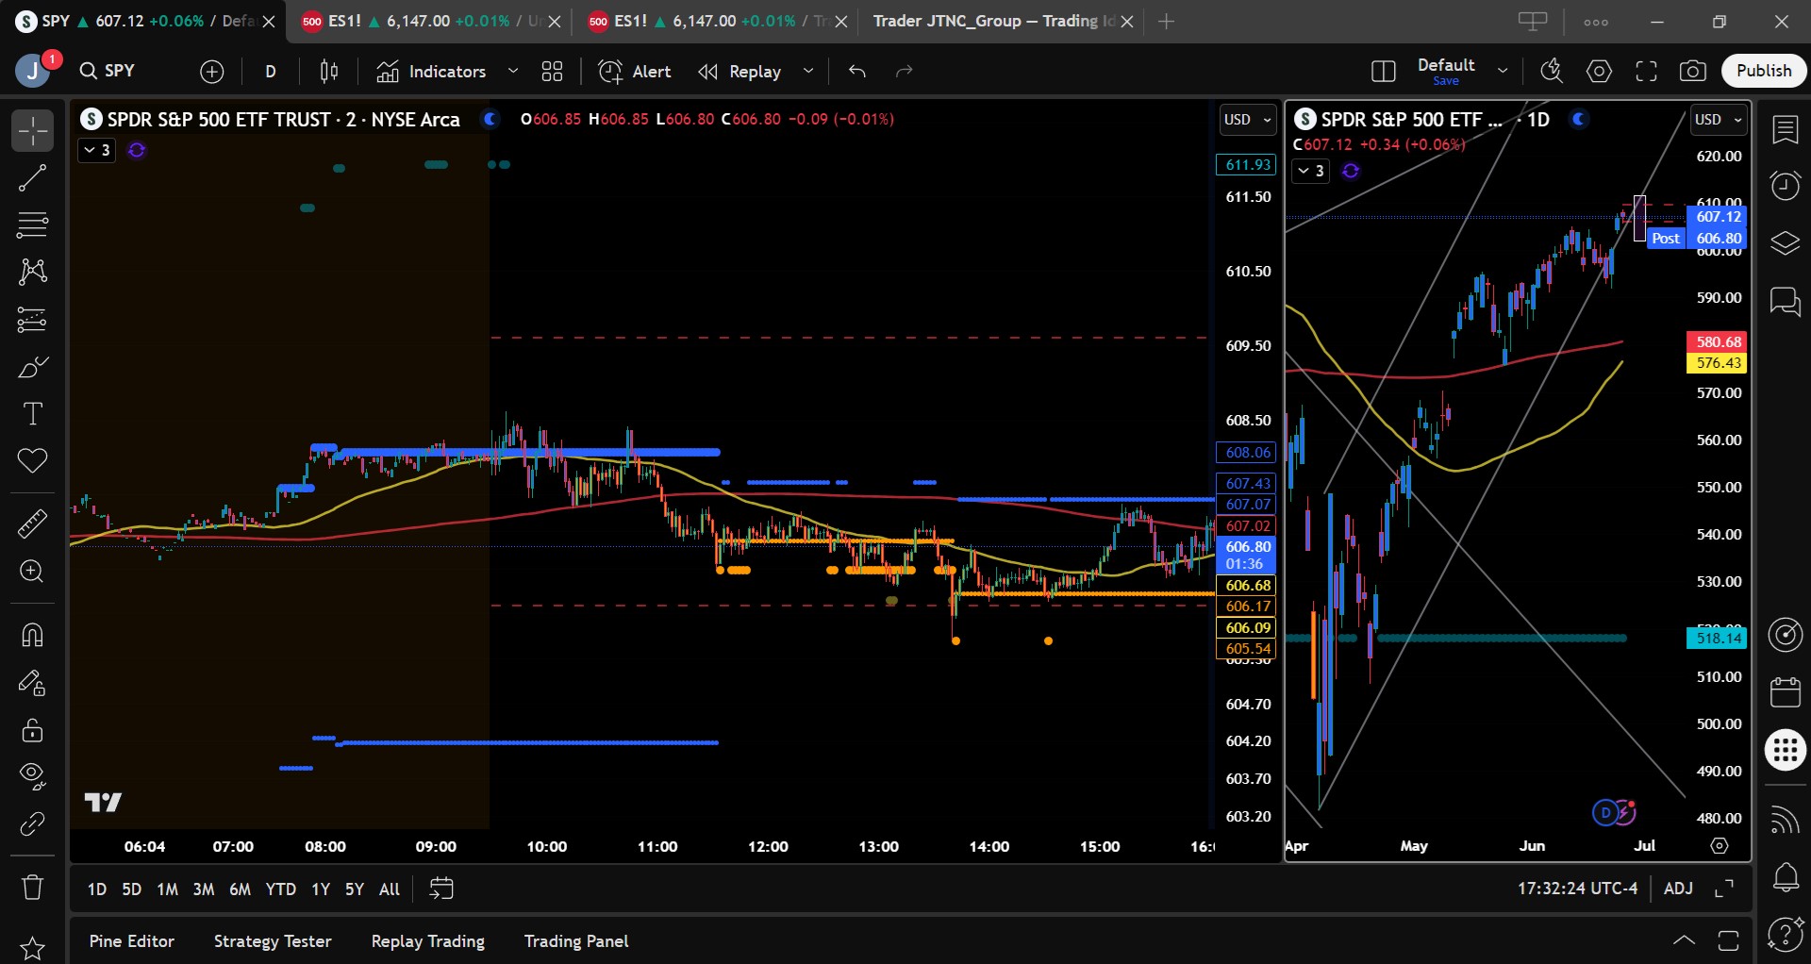Select the brush drawing tool
Screen dimensions: 1811x964
click(32, 367)
